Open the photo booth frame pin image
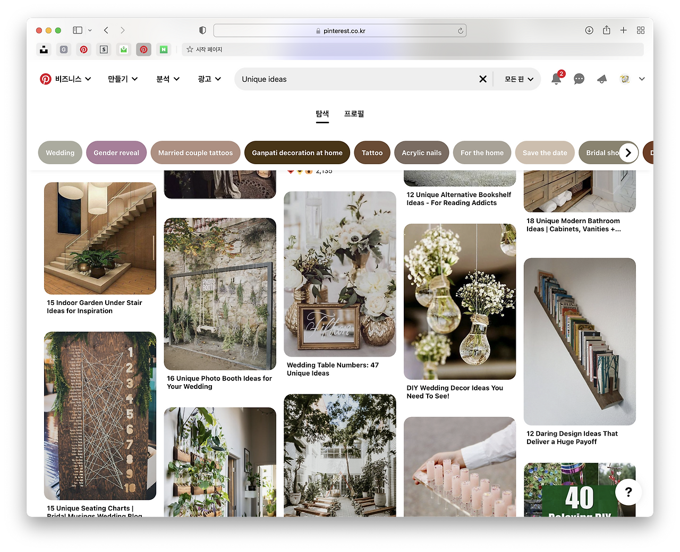Image resolution: width=680 pixels, height=552 pixels. (x=220, y=294)
